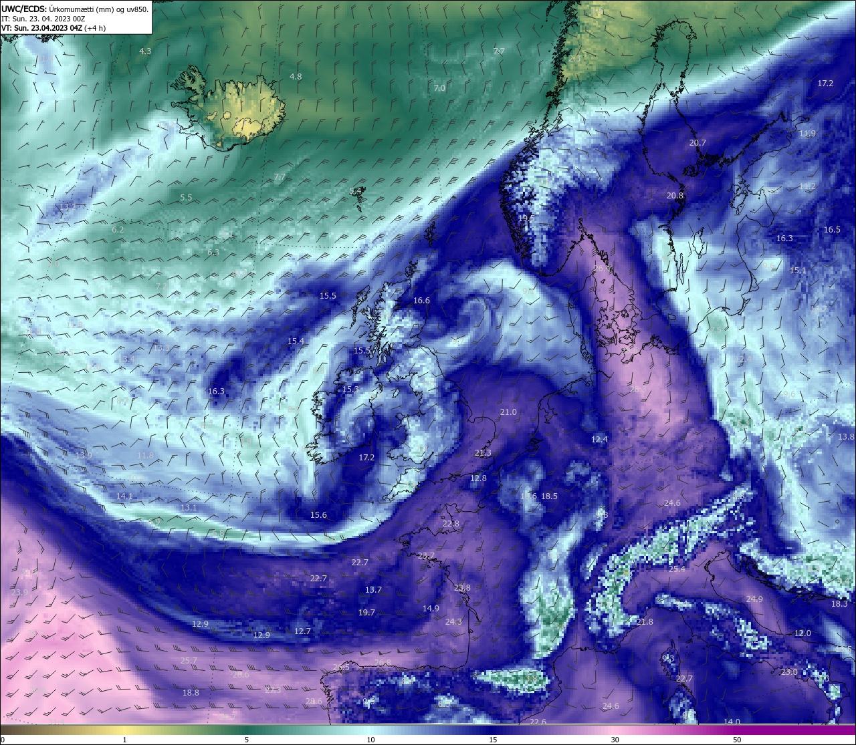
Task: Click the 16.6 value north of Scotland
Action: [421, 301]
